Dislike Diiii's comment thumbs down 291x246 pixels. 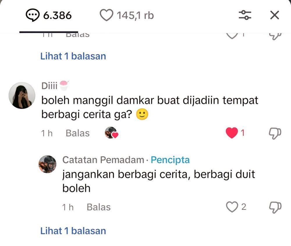[x=275, y=133]
